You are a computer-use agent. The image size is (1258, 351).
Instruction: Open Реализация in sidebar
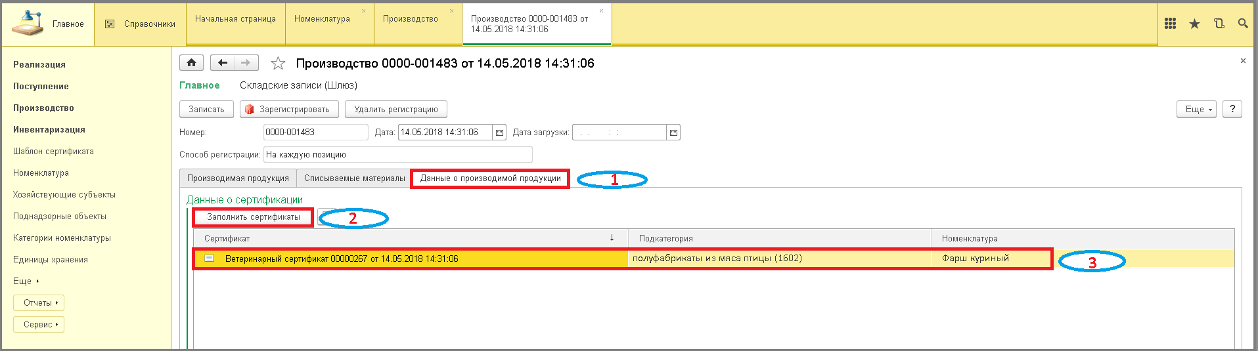(39, 64)
